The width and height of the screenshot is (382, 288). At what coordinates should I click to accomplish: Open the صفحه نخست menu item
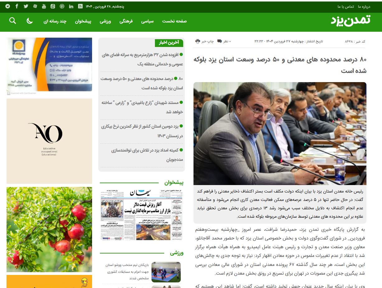coord(174,21)
